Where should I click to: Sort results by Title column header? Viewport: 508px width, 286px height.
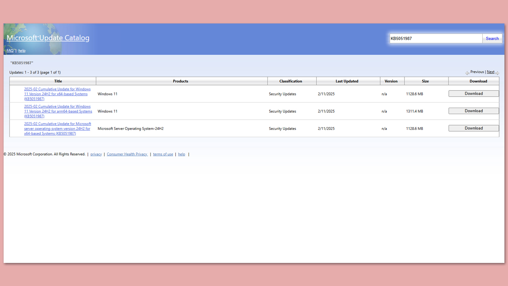point(58,81)
